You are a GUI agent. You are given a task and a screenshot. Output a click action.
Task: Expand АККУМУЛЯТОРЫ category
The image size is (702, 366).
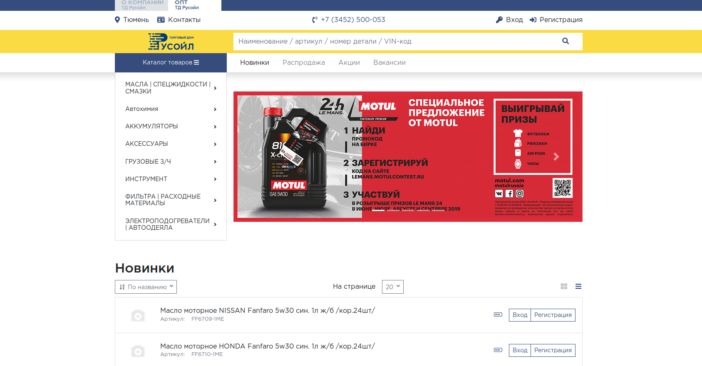tap(171, 126)
